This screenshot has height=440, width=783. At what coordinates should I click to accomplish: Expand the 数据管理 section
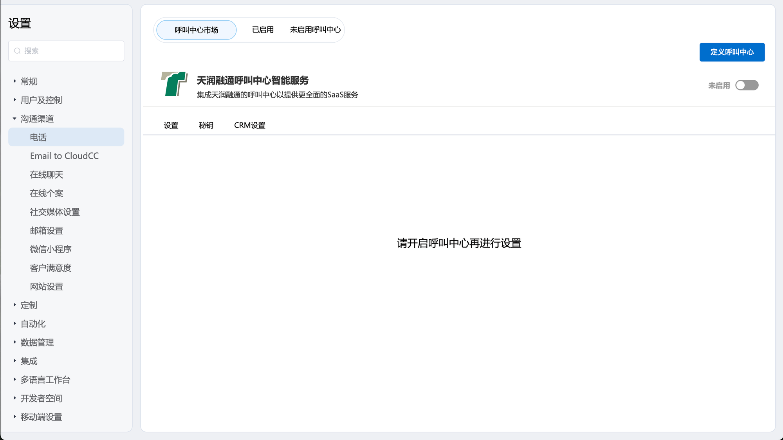(14, 342)
